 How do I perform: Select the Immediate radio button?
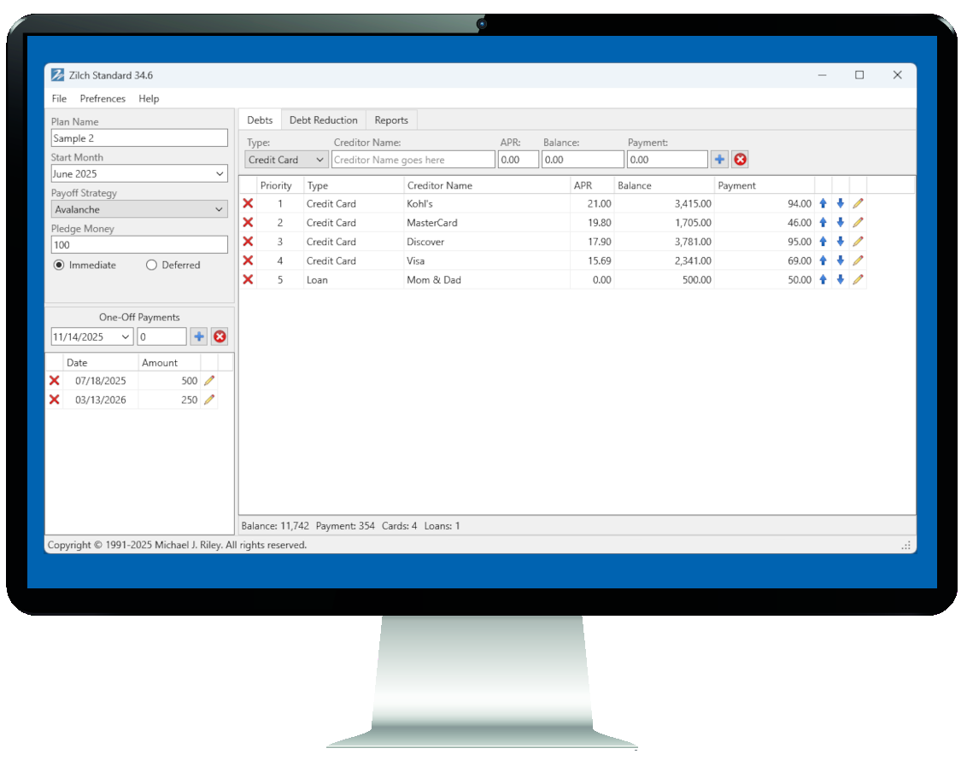click(59, 266)
